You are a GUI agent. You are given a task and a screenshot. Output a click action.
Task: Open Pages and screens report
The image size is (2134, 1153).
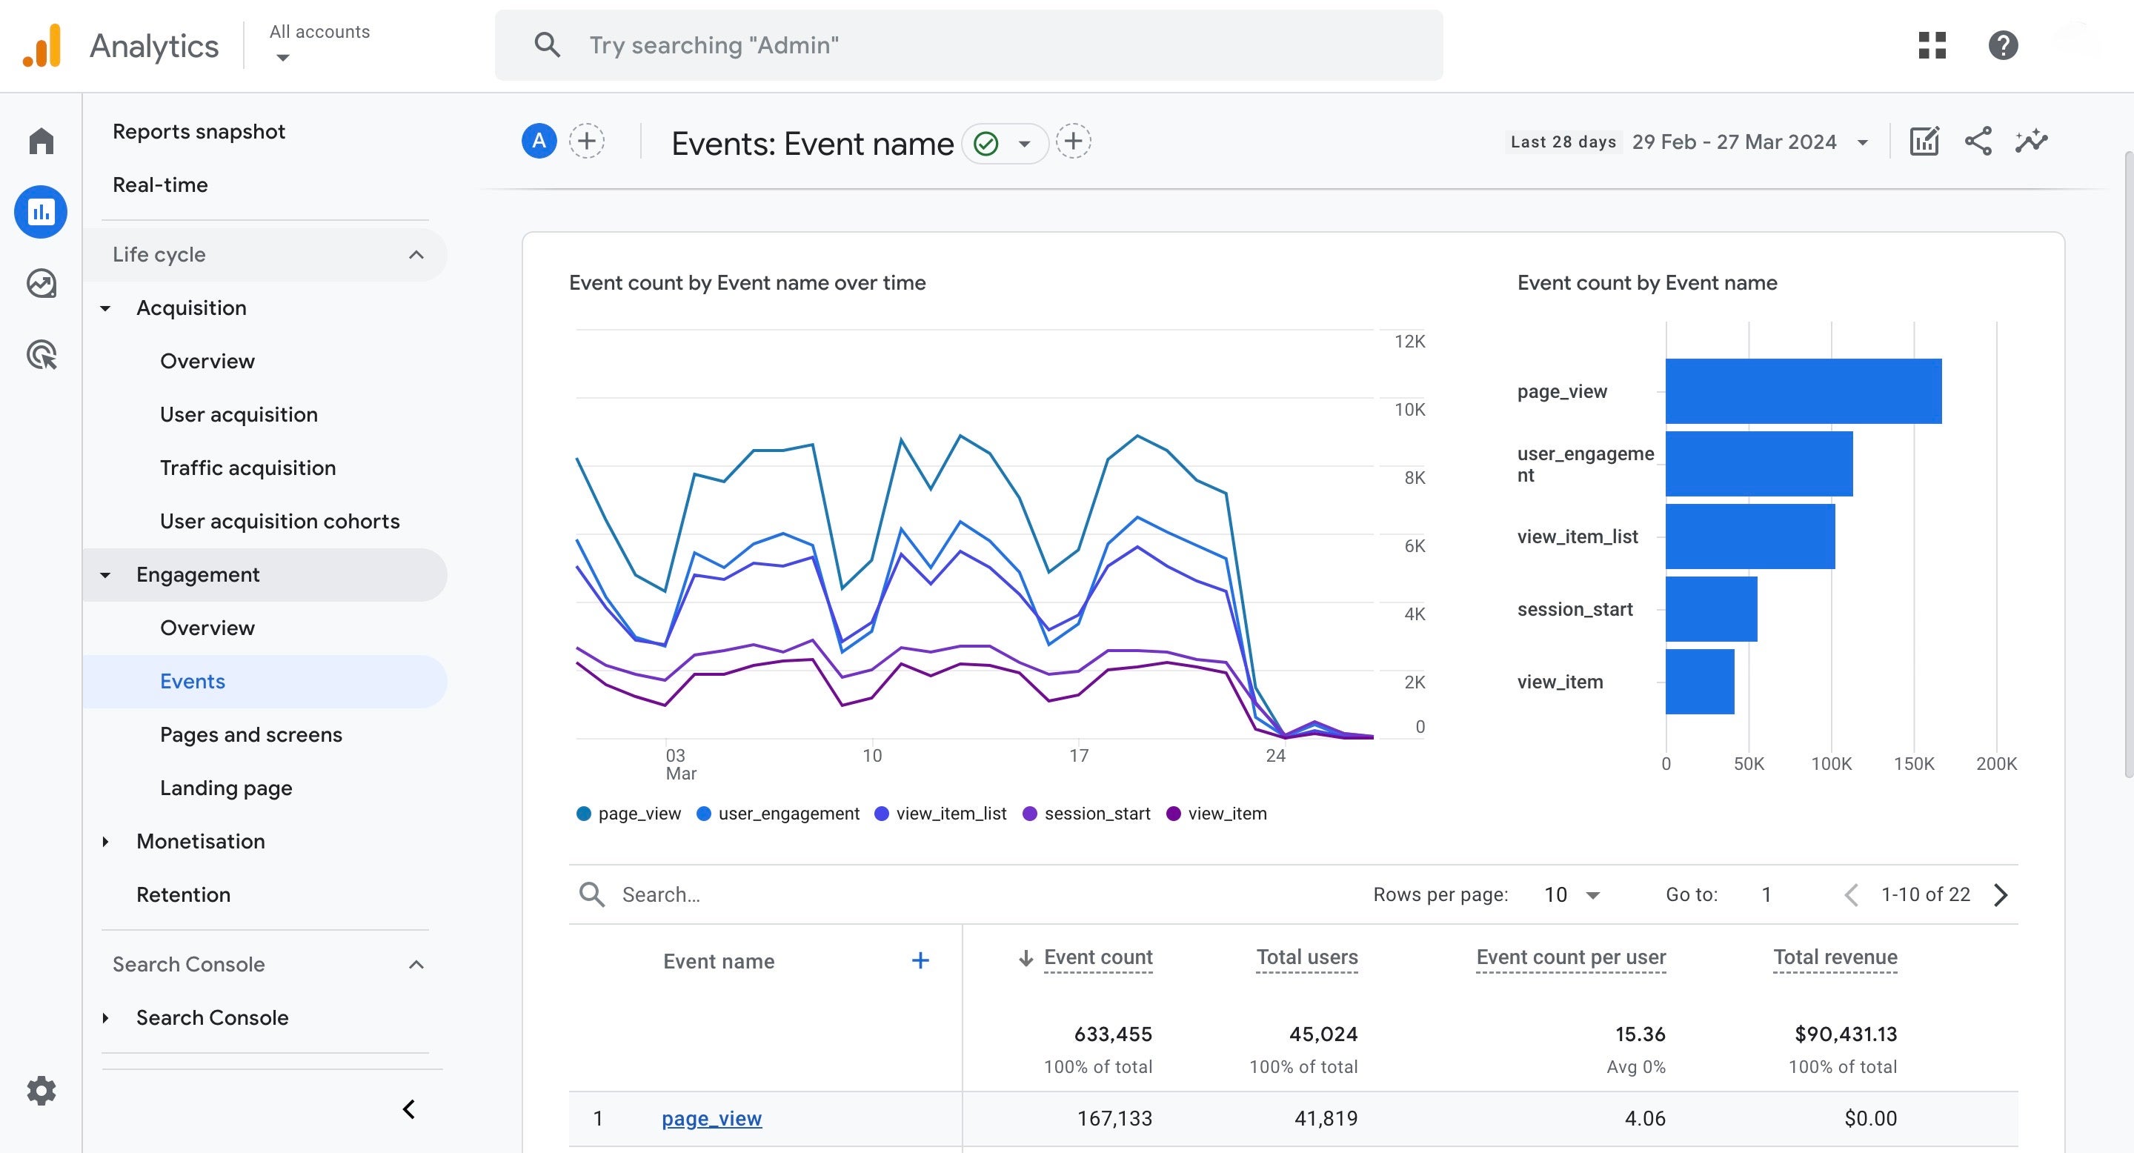[x=250, y=735]
